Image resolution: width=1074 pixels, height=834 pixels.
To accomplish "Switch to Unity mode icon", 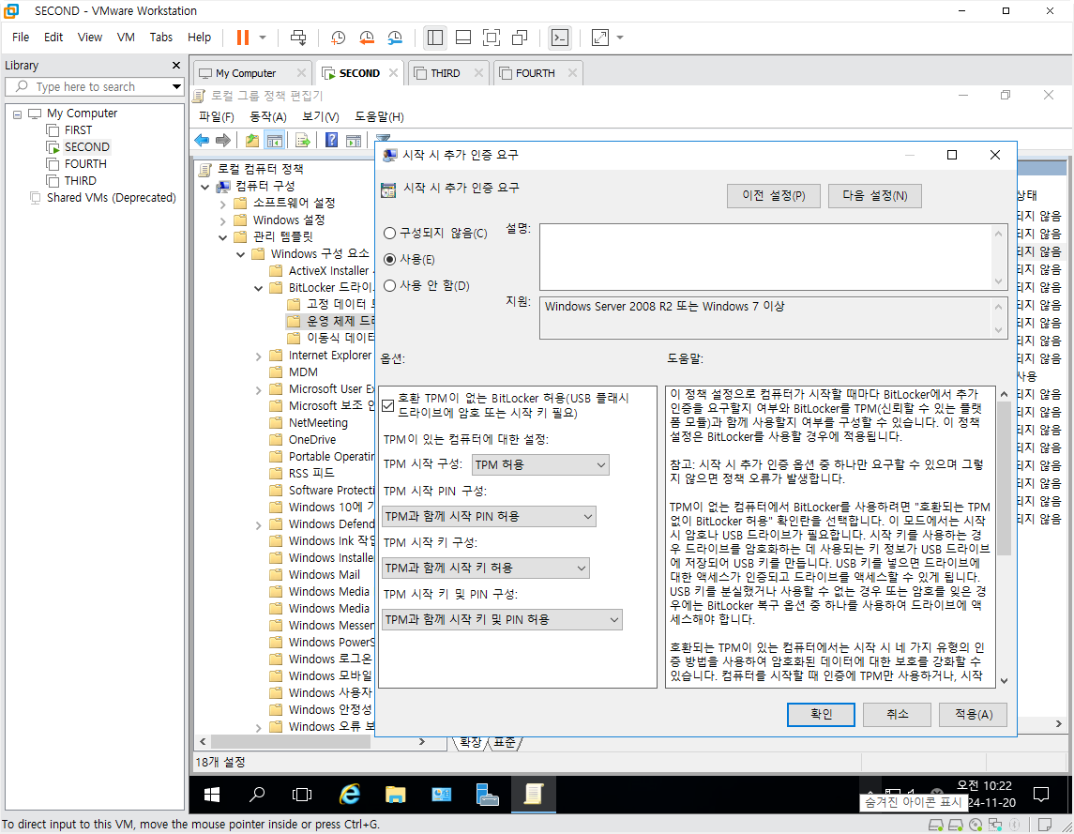I will 520,38.
